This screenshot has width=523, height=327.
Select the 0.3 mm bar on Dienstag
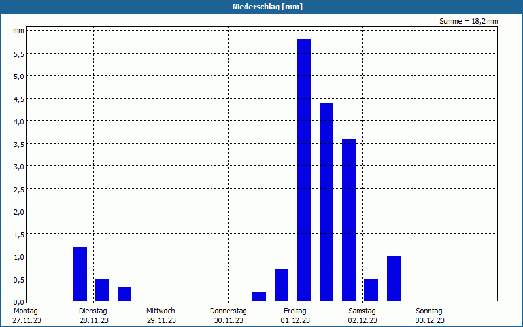click(x=124, y=294)
